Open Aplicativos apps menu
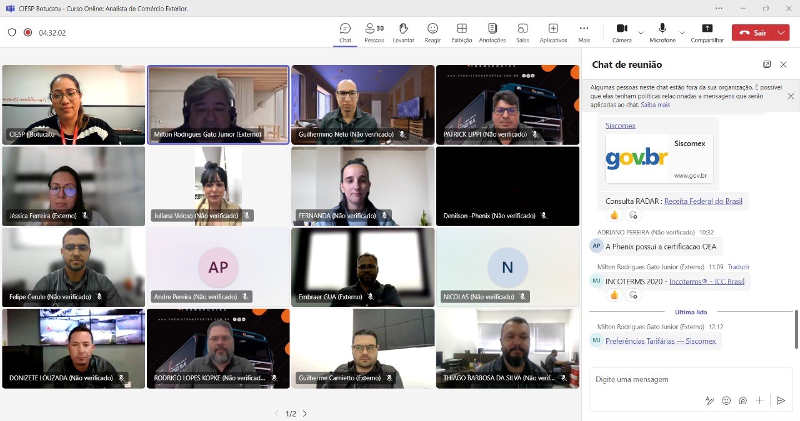 coord(553,32)
